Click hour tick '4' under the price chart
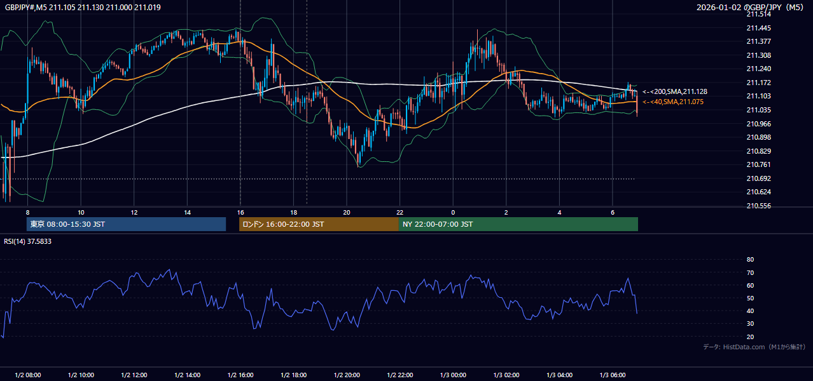Viewport: 813px width, 381px height. [x=559, y=212]
